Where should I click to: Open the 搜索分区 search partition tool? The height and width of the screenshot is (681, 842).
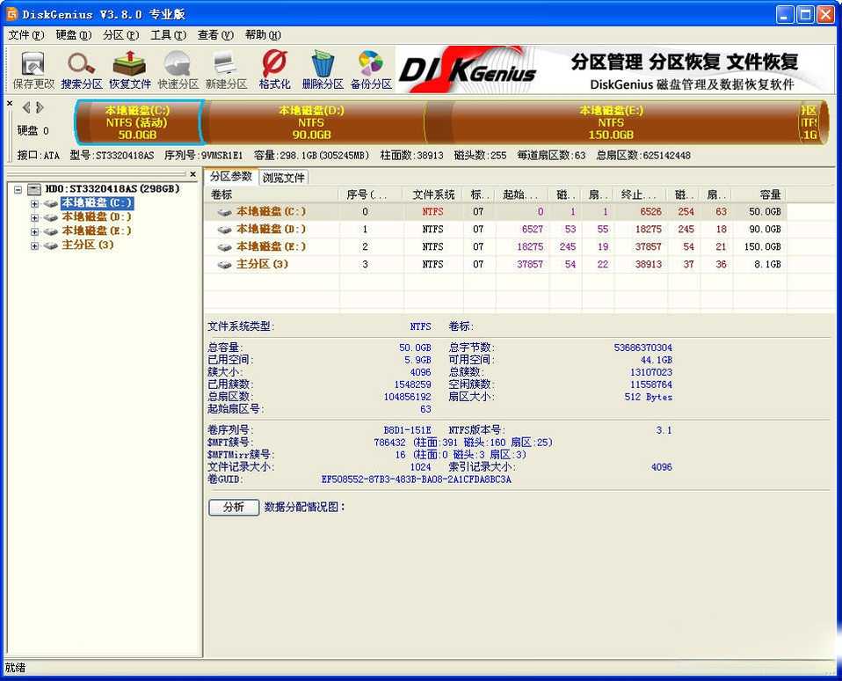[x=82, y=70]
